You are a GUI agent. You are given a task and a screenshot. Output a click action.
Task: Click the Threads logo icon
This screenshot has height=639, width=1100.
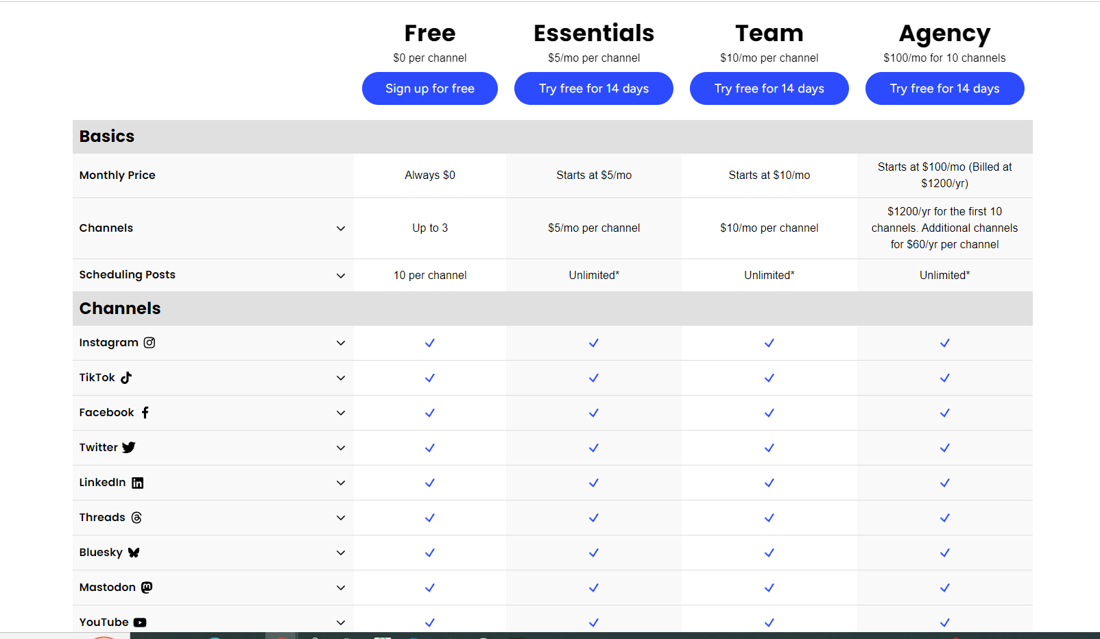[x=136, y=518]
